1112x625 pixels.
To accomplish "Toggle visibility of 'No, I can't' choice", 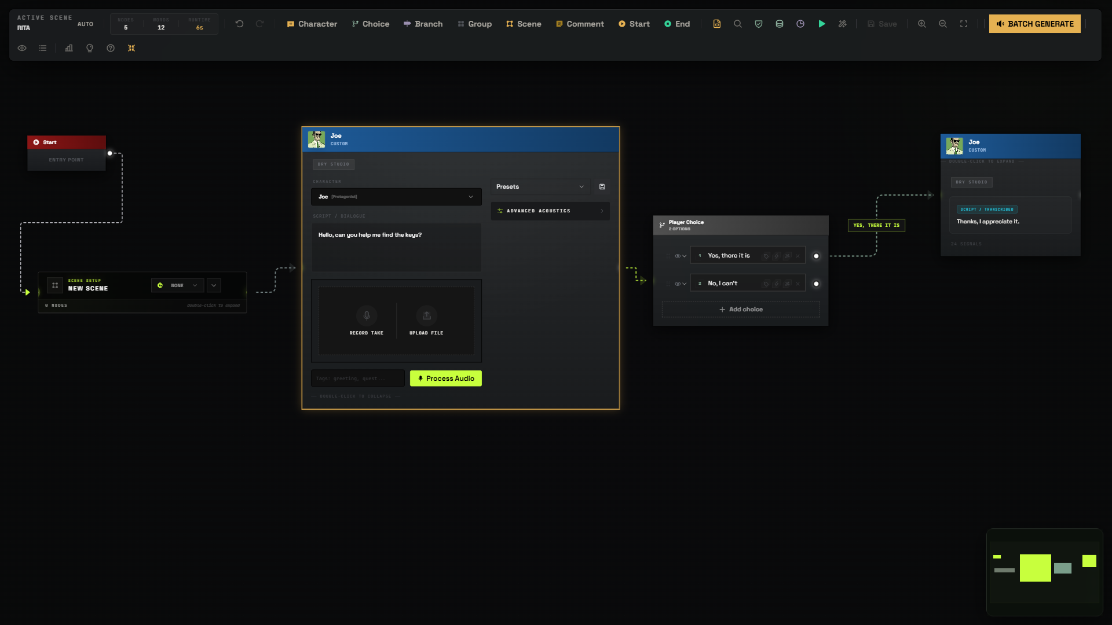I will 677,284.
